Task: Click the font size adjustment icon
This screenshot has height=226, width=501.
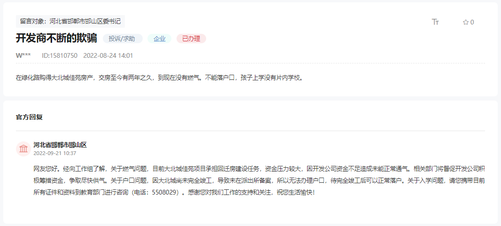Action: [x=435, y=22]
